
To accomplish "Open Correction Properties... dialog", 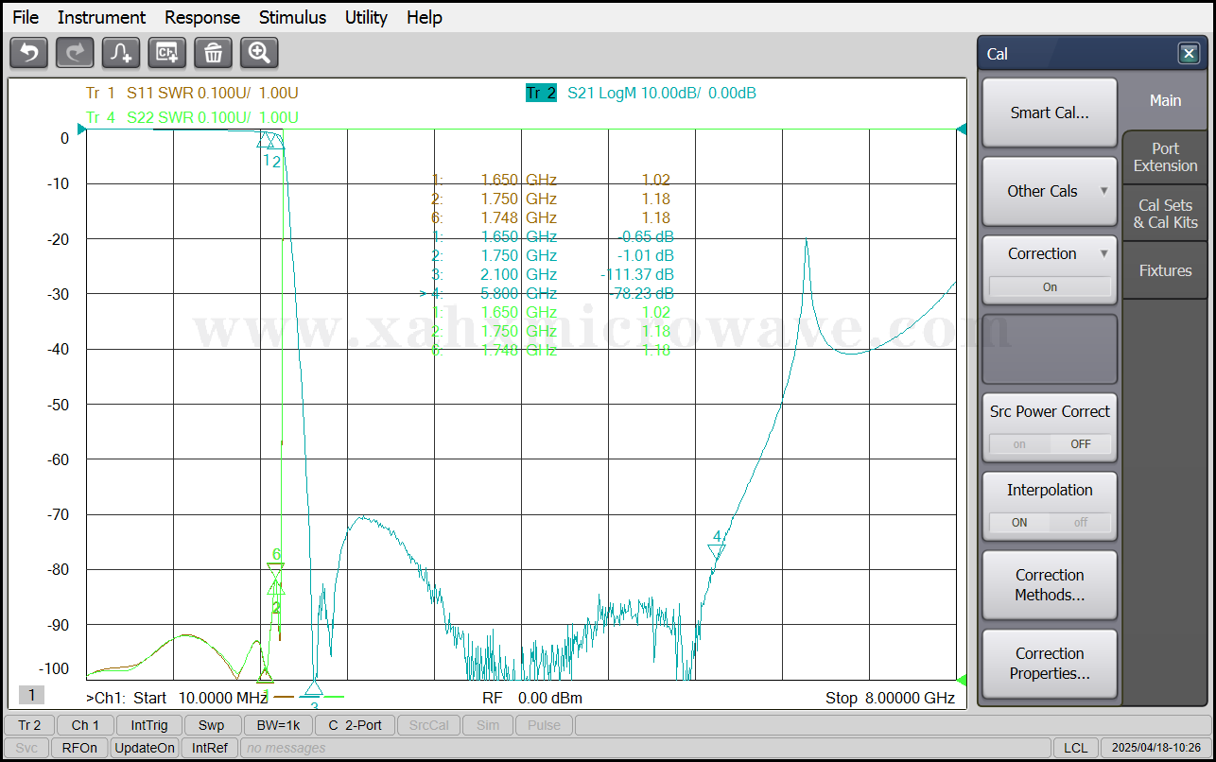I will click(1050, 663).
